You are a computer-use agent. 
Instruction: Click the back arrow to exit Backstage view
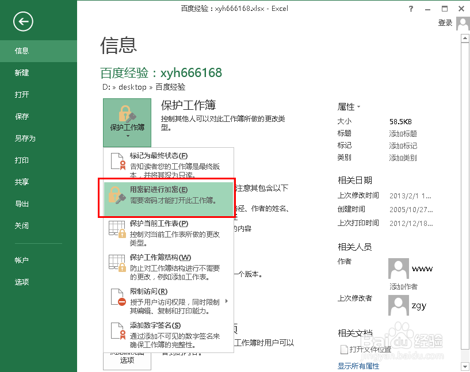coord(22,22)
